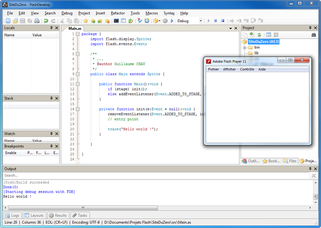This screenshot has width=321, height=228.
Task: Switch to the Results tab
Action: [x=57, y=216]
